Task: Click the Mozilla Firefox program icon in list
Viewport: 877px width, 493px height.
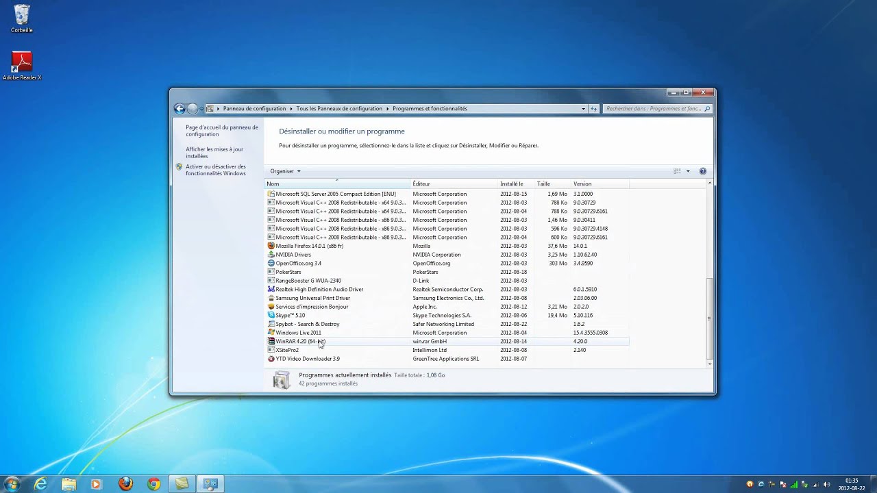Action: 271,246
